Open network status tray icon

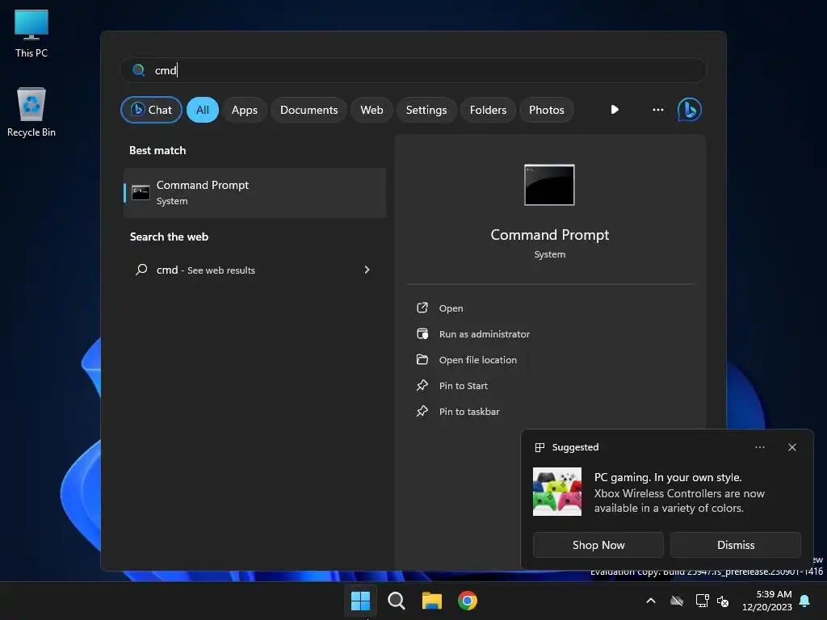702,601
